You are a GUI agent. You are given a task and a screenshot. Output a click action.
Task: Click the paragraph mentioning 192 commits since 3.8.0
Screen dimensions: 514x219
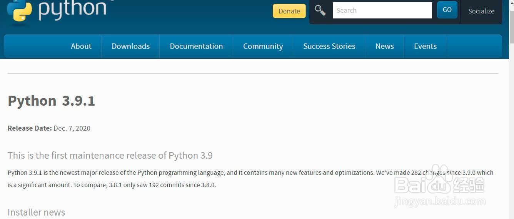tap(250, 179)
